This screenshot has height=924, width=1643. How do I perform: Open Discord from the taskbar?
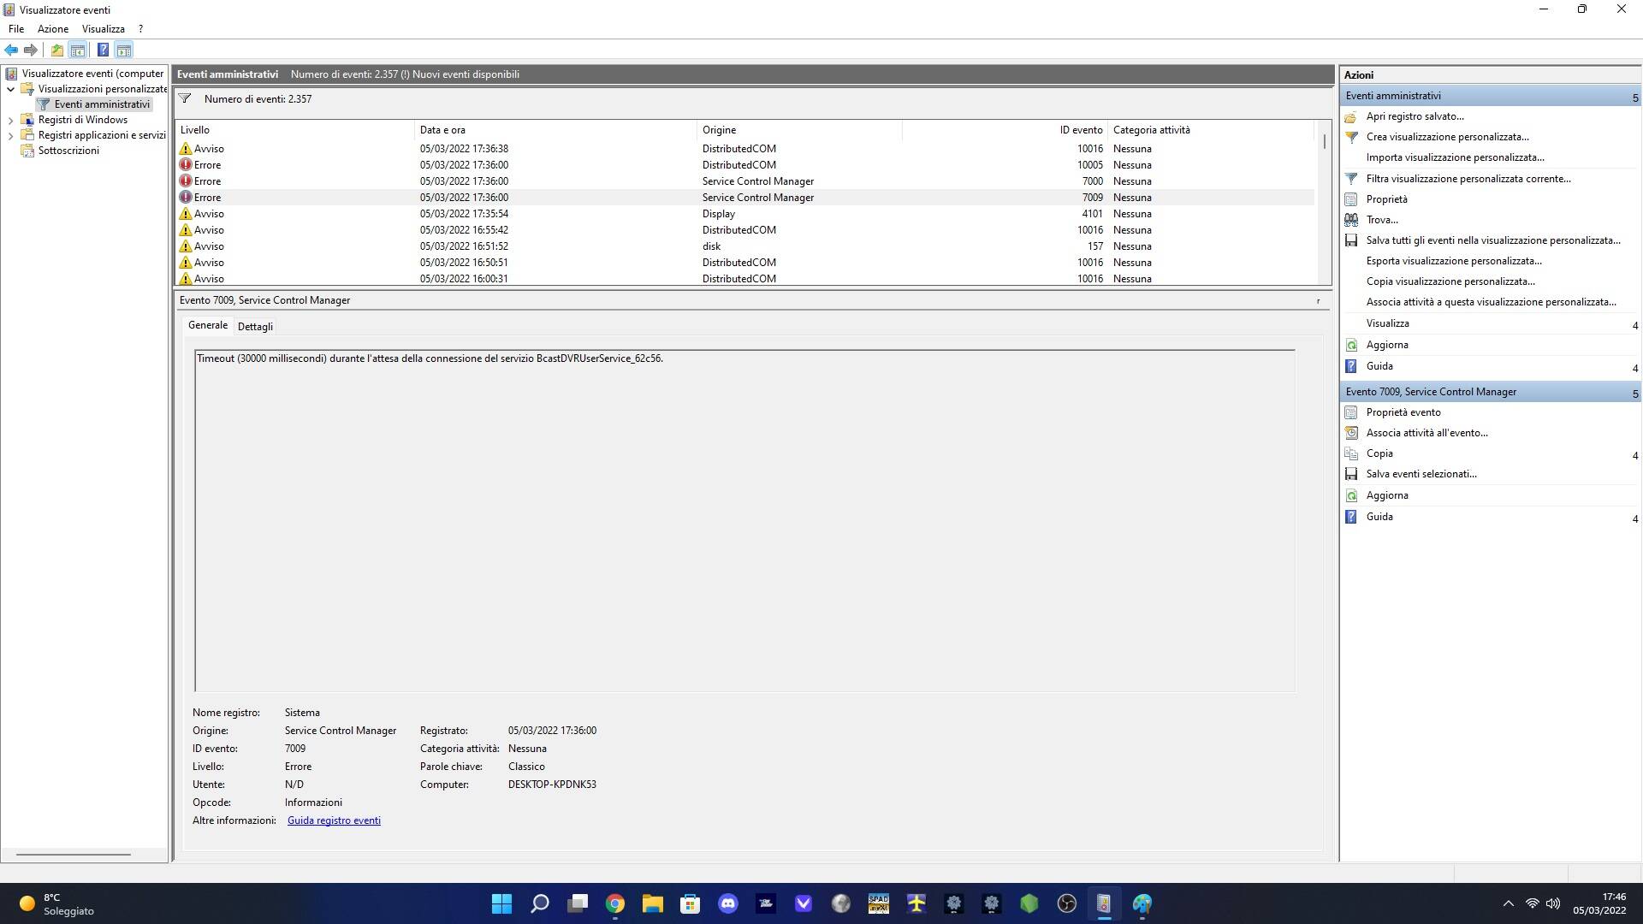(728, 903)
